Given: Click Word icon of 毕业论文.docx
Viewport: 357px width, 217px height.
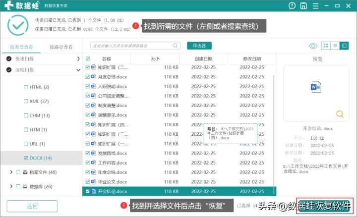Looking at the screenshot, I should point(94,182).
